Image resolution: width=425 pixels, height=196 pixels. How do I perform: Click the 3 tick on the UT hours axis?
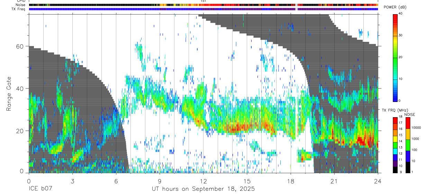[72, 181]
